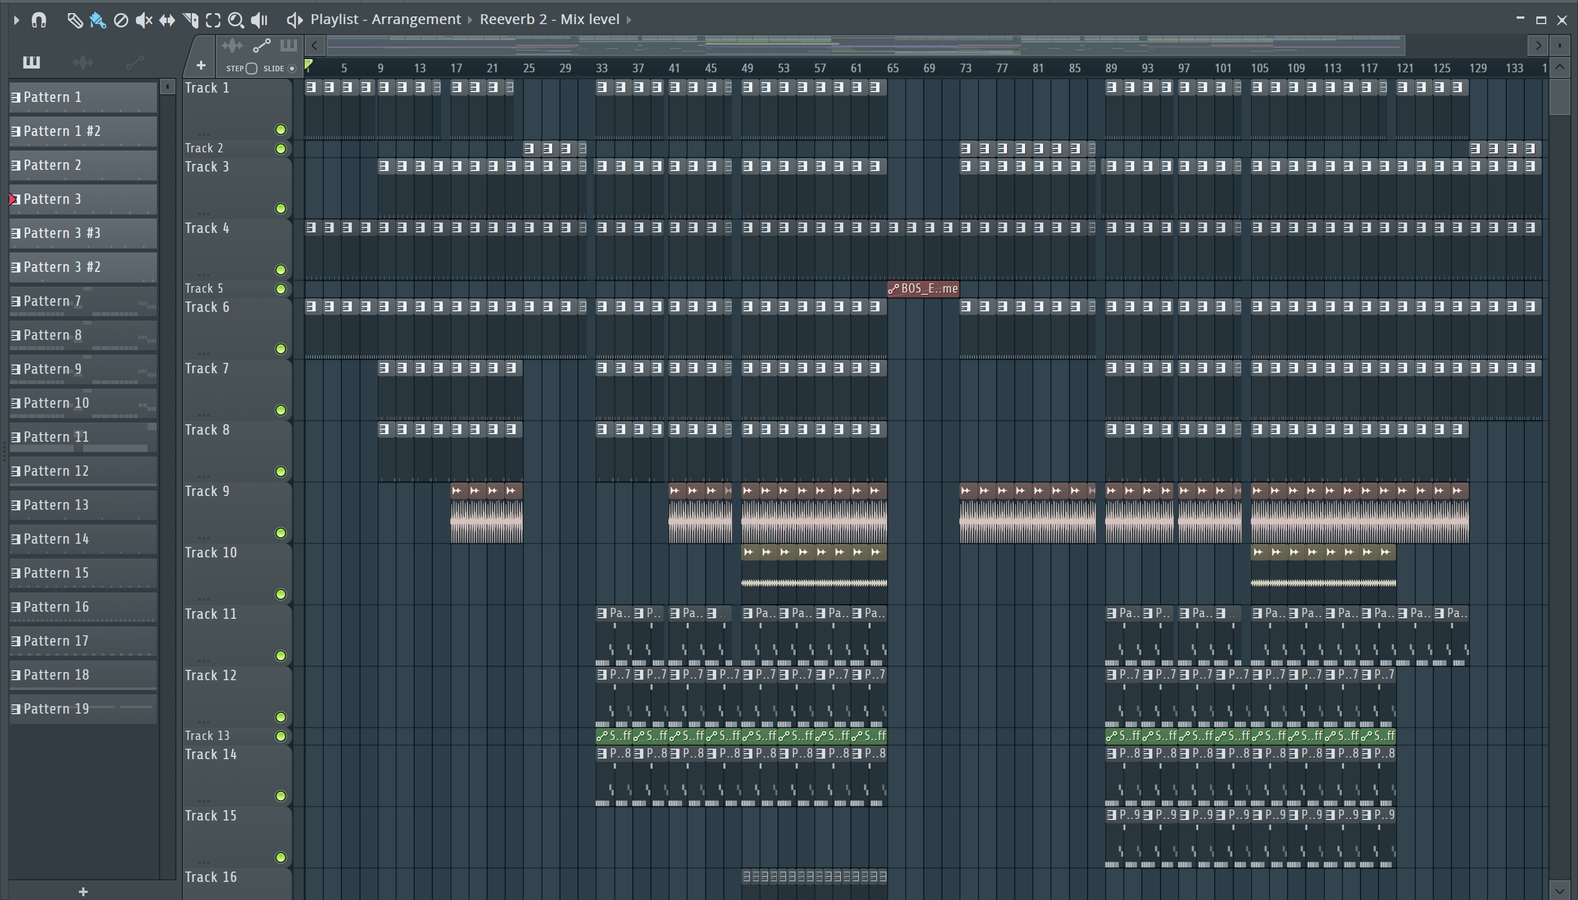Select Pattern 1 in the picker

pyautogui.click(x=83, y=98)
